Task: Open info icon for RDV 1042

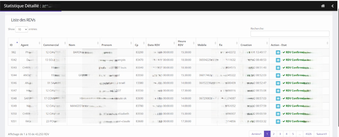Action: (x=278, y=60)
